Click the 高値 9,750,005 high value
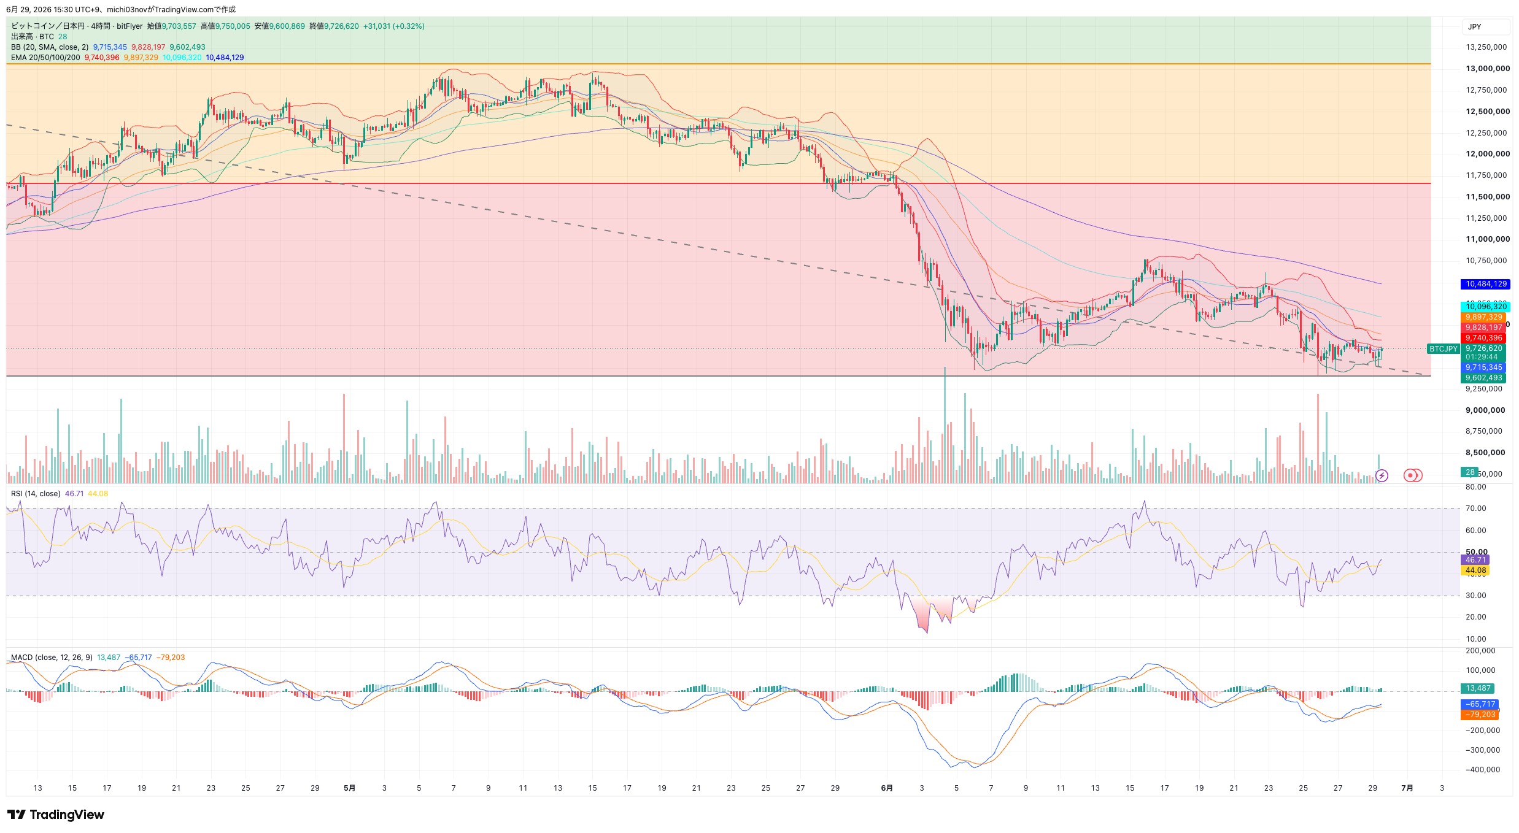Image resolution: width=1519 pixels, height=833 pixels. pos(225,26)
